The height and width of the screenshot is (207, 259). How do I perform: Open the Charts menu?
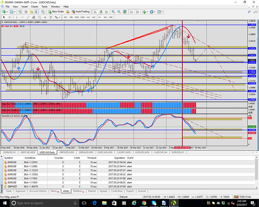[34, 7]
